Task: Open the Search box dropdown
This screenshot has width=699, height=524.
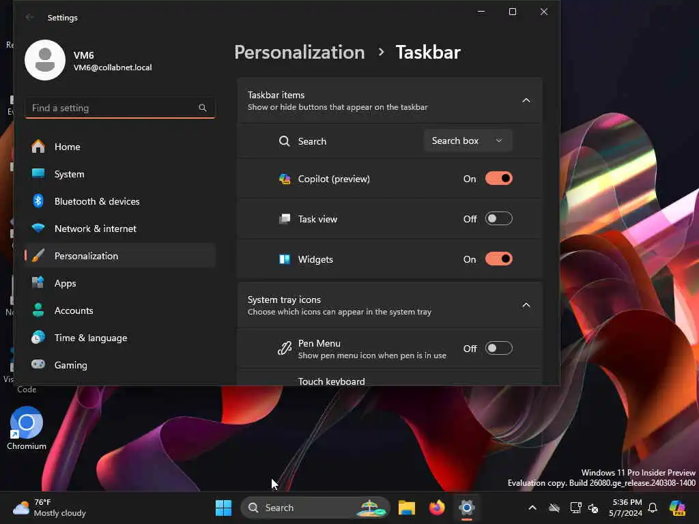Action: click(468, 141)
